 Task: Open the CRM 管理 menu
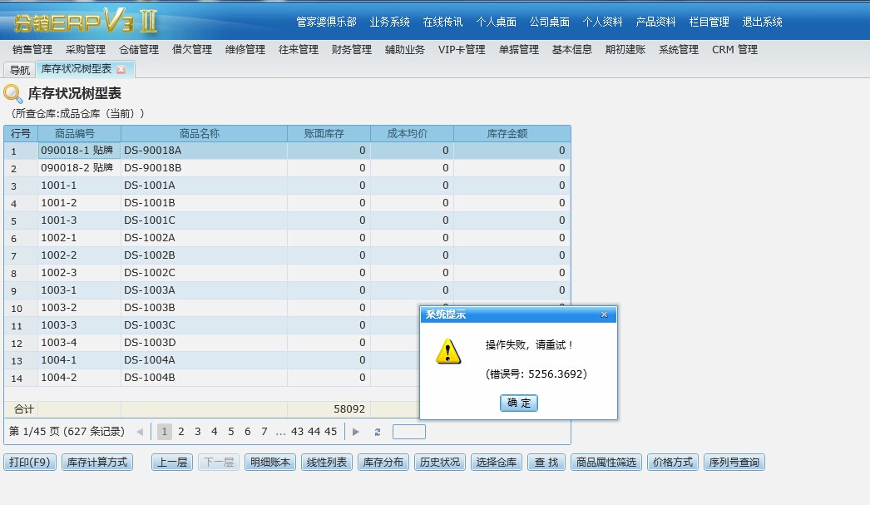[734, 49]
